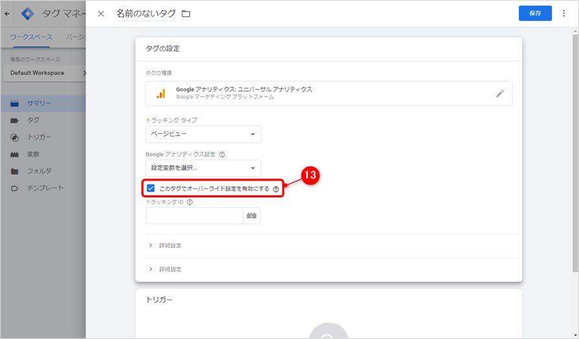Toggle the オーバーライド設定を有効にする checkbox
Image resolution: width=579 pixels, height=339 pixels.
point(151,188)
